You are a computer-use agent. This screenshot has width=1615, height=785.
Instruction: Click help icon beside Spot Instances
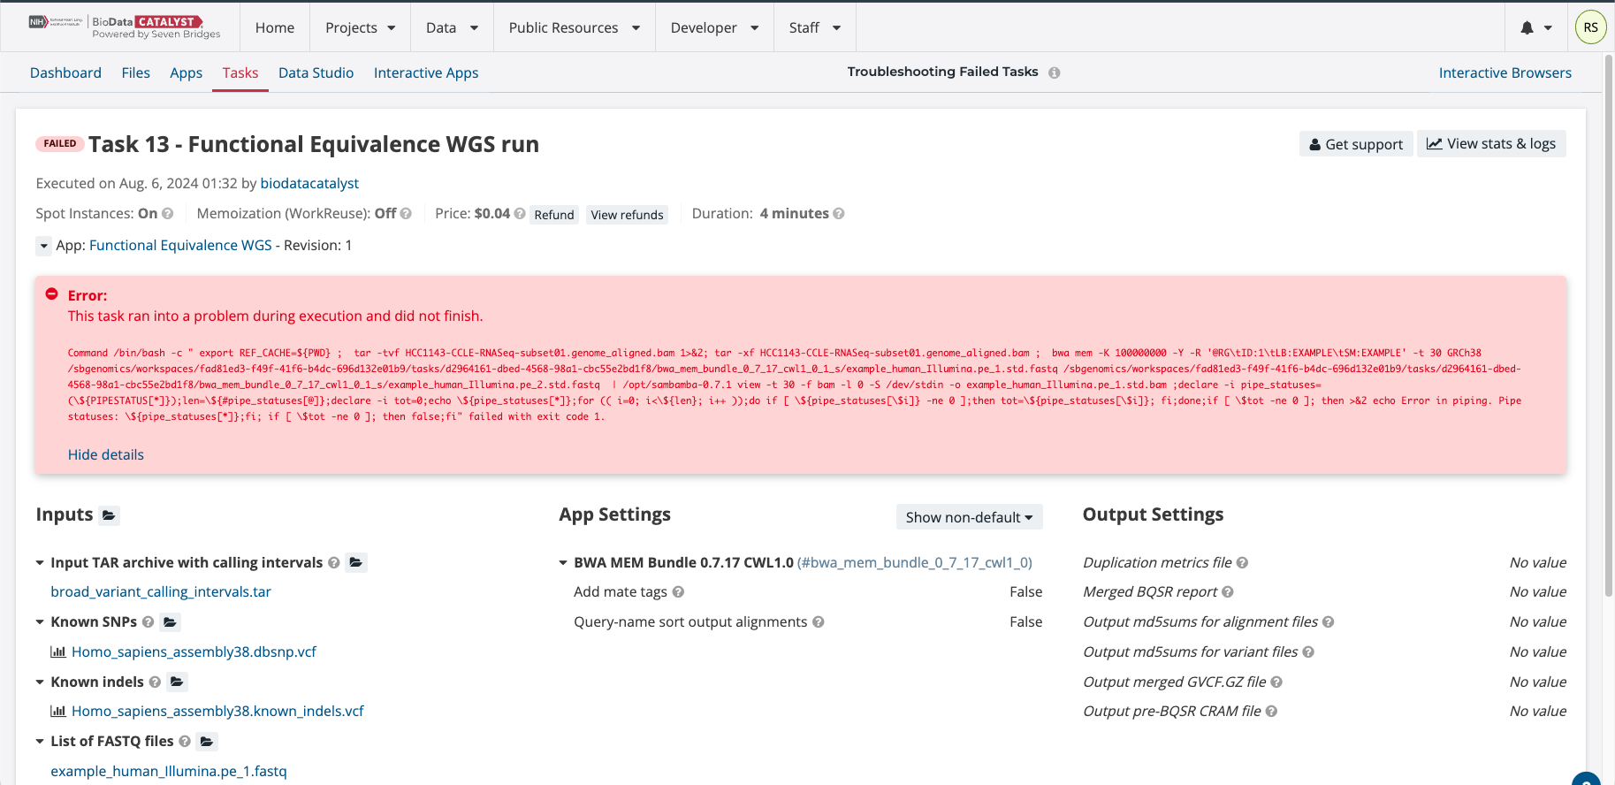point(168,213)
